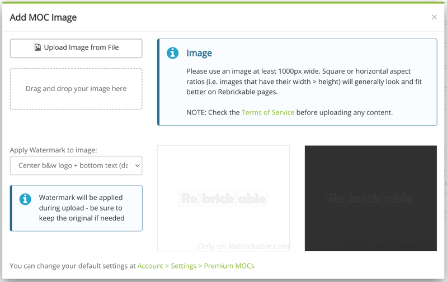Click the picture icon on the upload button
Image resolution: width=447 pixels, height=282 pixels.
37,48
